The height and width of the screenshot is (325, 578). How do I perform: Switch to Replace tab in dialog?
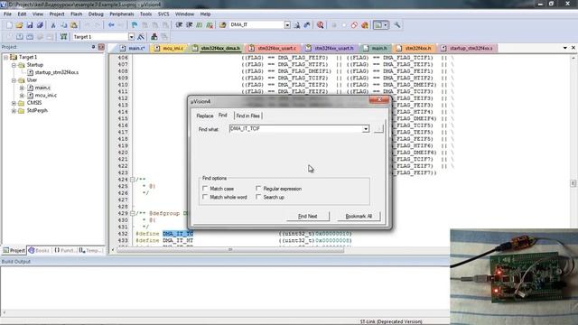pos(205,116)
